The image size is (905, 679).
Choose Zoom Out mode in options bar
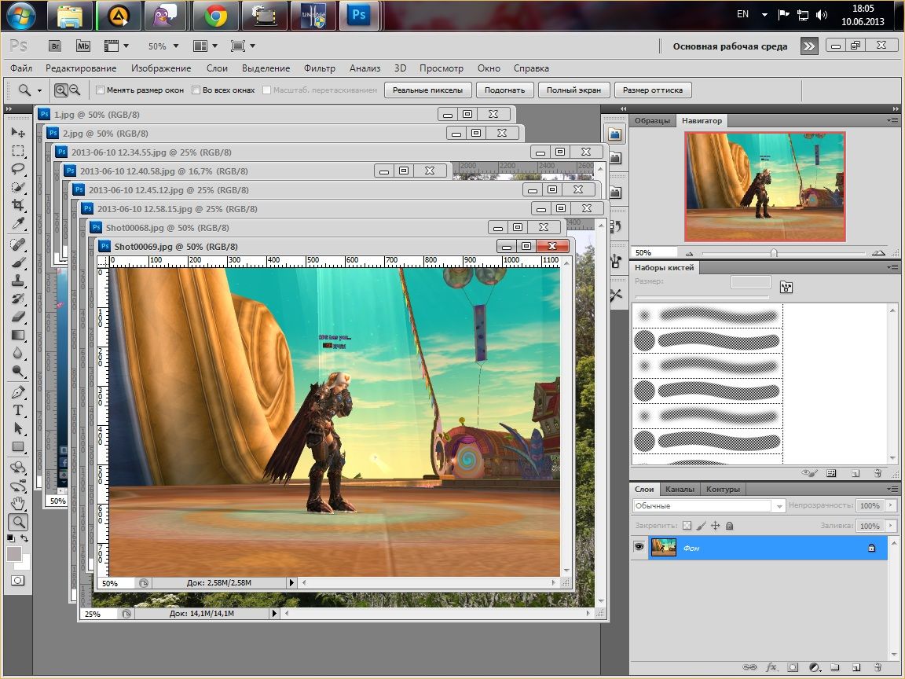tap(75, 90)
